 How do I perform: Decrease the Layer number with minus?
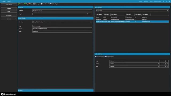pos(91,14)
